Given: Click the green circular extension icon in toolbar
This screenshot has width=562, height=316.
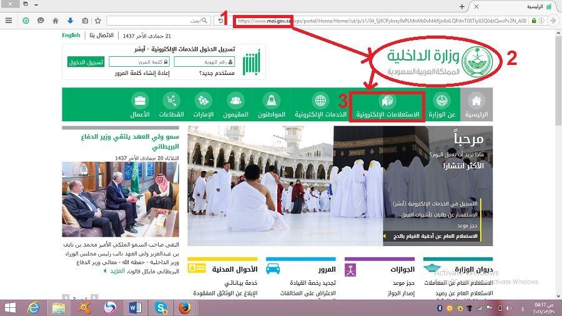Looking at the screenshot, I should point(26,21).
